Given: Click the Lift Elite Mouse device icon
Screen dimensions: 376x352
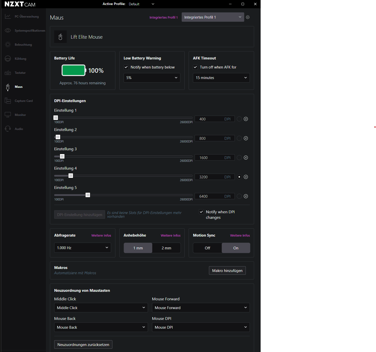Looking at the screenshot, I should [x=60, y=37].
